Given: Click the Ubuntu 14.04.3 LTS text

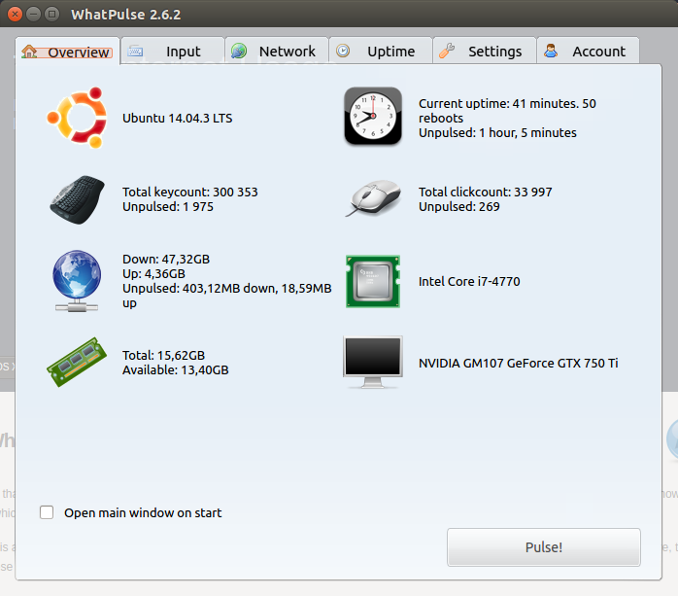Looking at the screenshot, I should coord(178,119).
